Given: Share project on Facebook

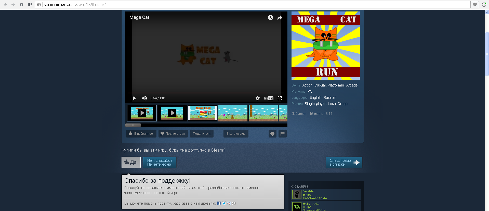Looking at the screenshot, I should click(x=219, y=203).
